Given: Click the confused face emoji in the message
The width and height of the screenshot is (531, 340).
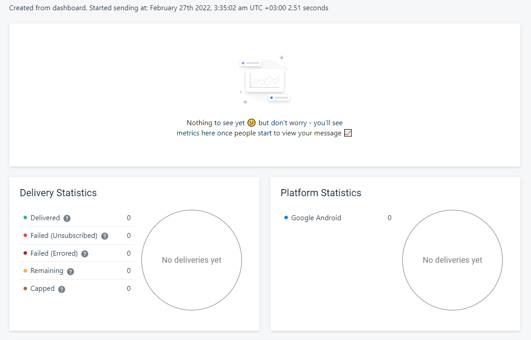Looking at the screenshot, I should (x=251, y=123).
